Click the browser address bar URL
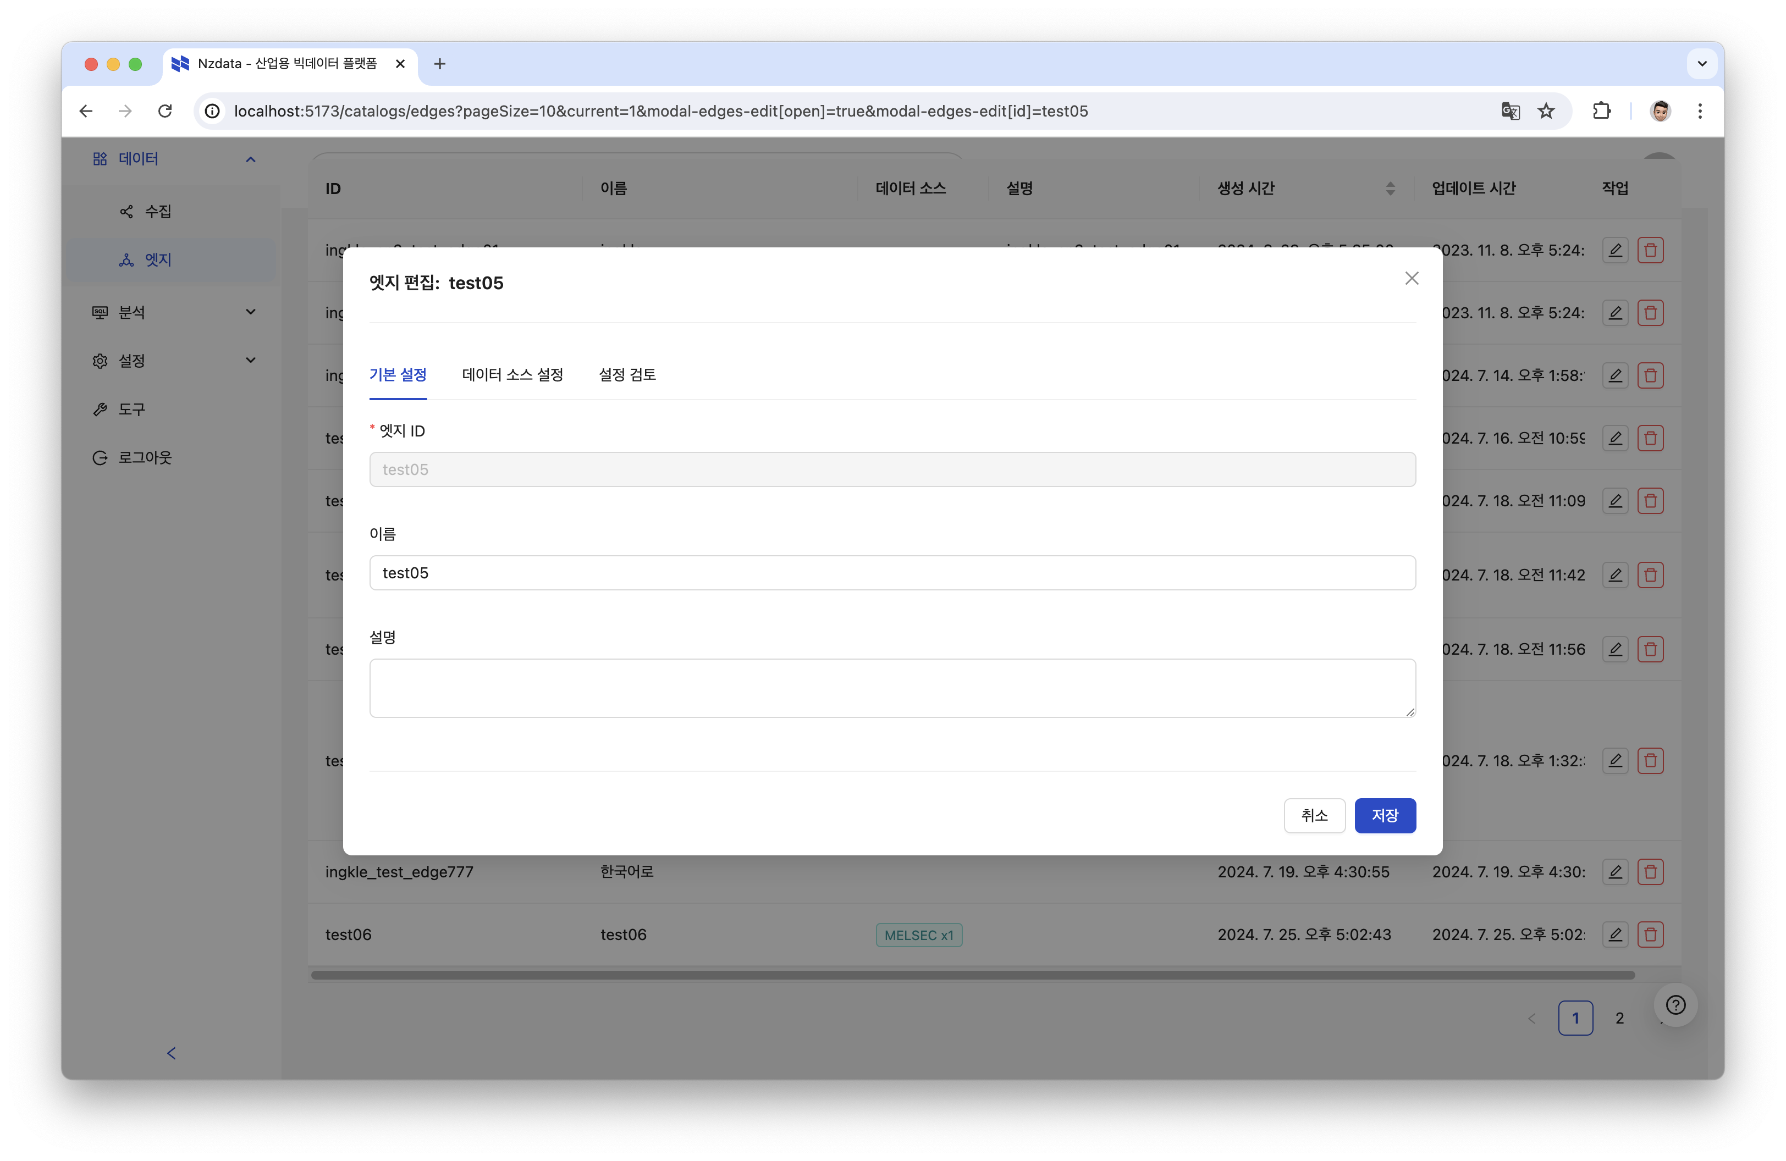This screenshot has width=1786, height=1161. point(660,111)
